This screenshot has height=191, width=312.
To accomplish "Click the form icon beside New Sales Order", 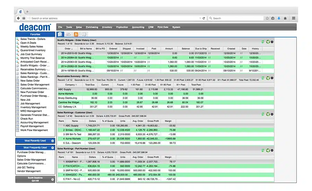I will pos(18,81).
